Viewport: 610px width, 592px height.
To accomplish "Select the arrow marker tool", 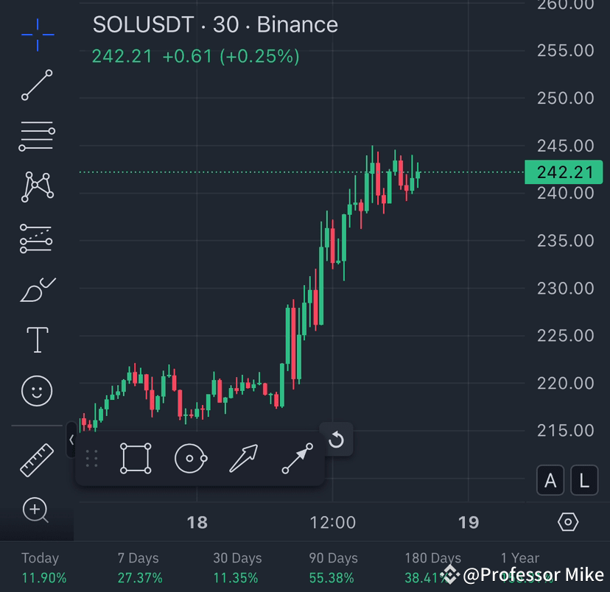I will click(298, 458).
